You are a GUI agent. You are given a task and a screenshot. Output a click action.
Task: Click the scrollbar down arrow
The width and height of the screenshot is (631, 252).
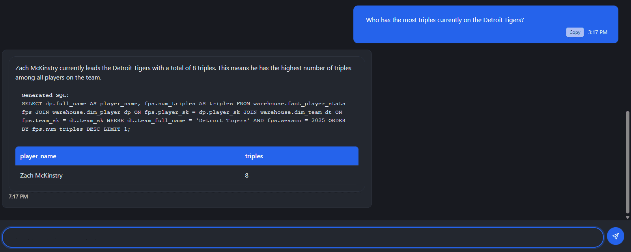pyautogui.click(x=627, y=217)
